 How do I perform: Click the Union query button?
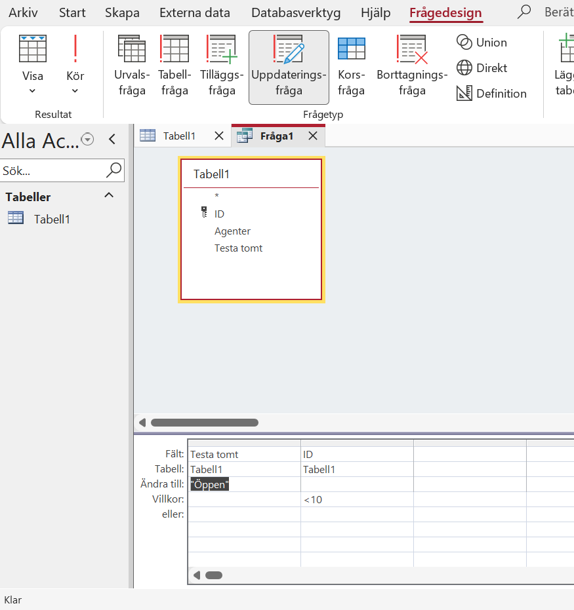pyautogui.click(x=482, y=43)
